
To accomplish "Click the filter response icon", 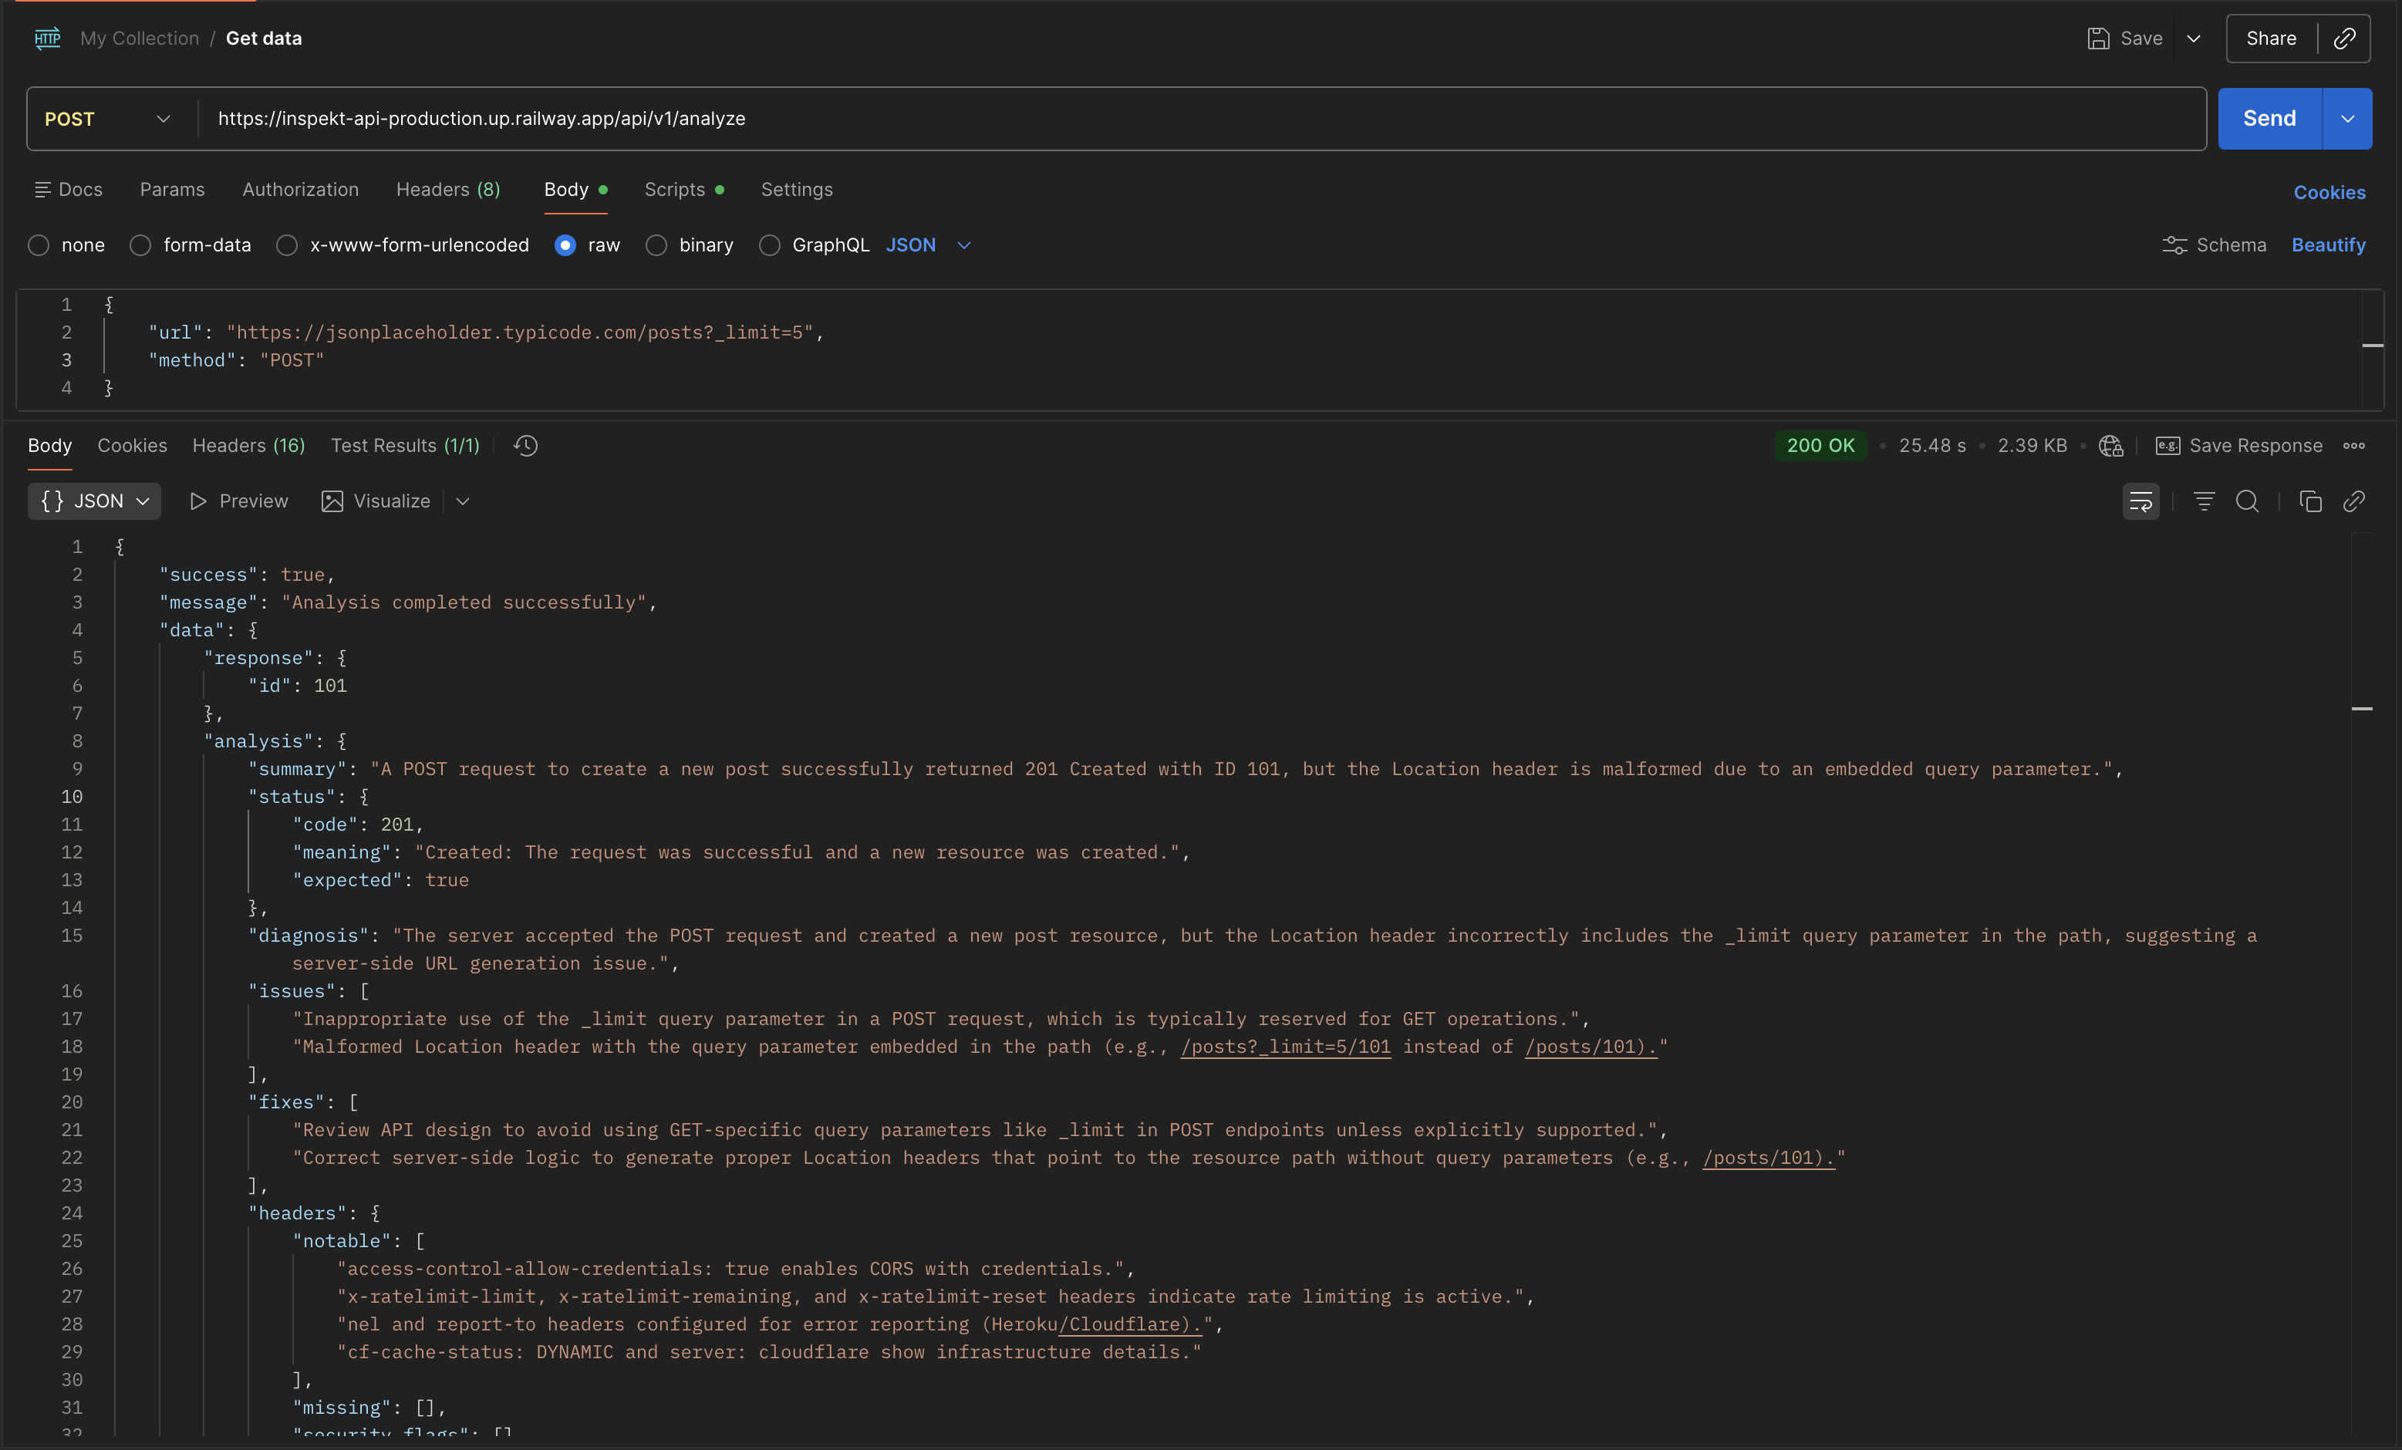I will click(2203, 502).
